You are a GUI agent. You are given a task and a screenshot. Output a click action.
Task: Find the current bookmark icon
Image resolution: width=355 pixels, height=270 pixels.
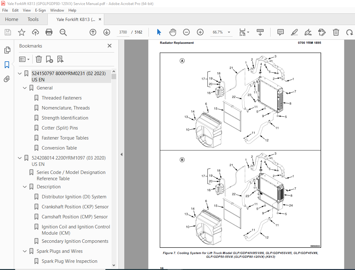click(60, 59)
